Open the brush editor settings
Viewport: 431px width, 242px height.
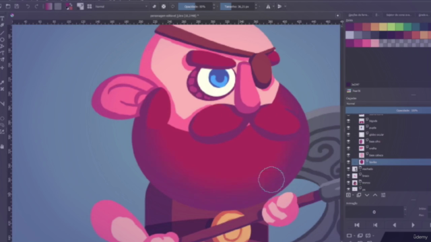click(80, 6)
